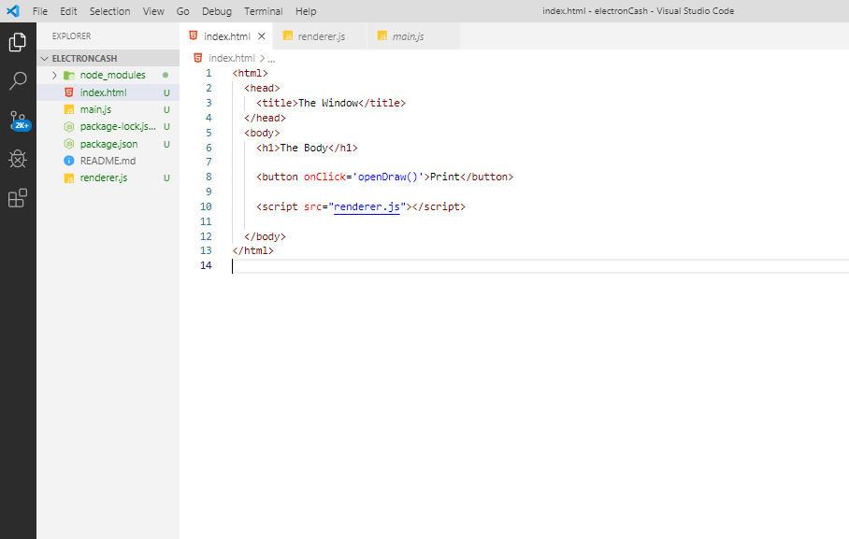Close the index.html editor tab
This screenshot has width=849, height=539.
pyautogui.click(x=262, y=36)
